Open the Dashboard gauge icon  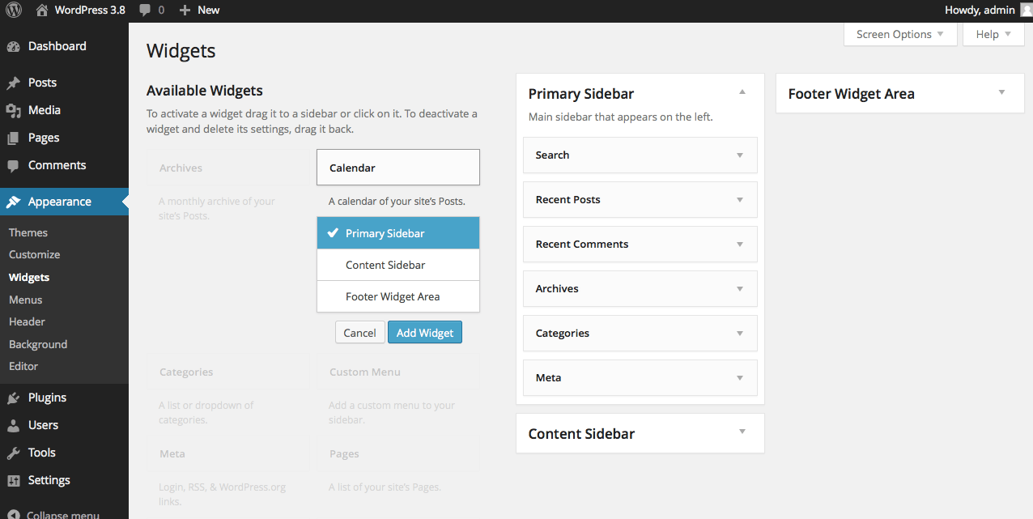(x=14, y=47)
